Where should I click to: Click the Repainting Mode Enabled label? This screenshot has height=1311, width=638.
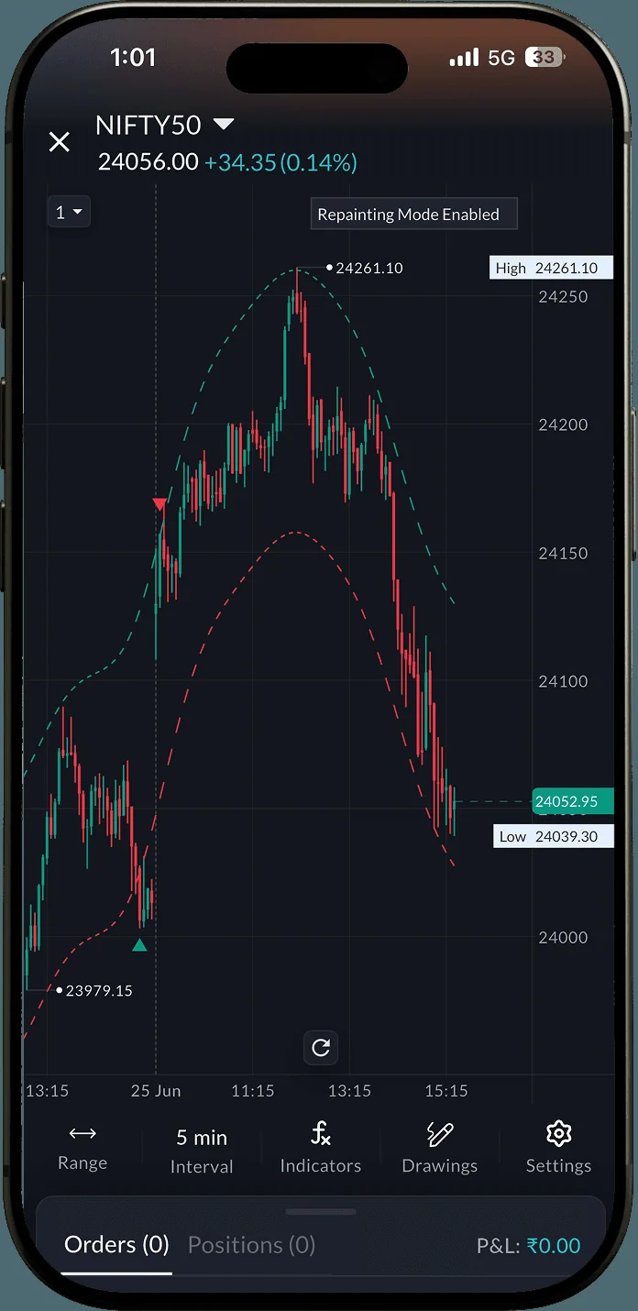coord(414,214)
